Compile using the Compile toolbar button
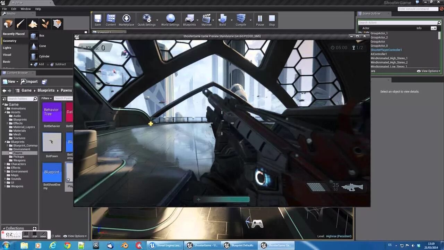Image resolution: width=444 pixels, height=250 pixels. coord(241,20)
